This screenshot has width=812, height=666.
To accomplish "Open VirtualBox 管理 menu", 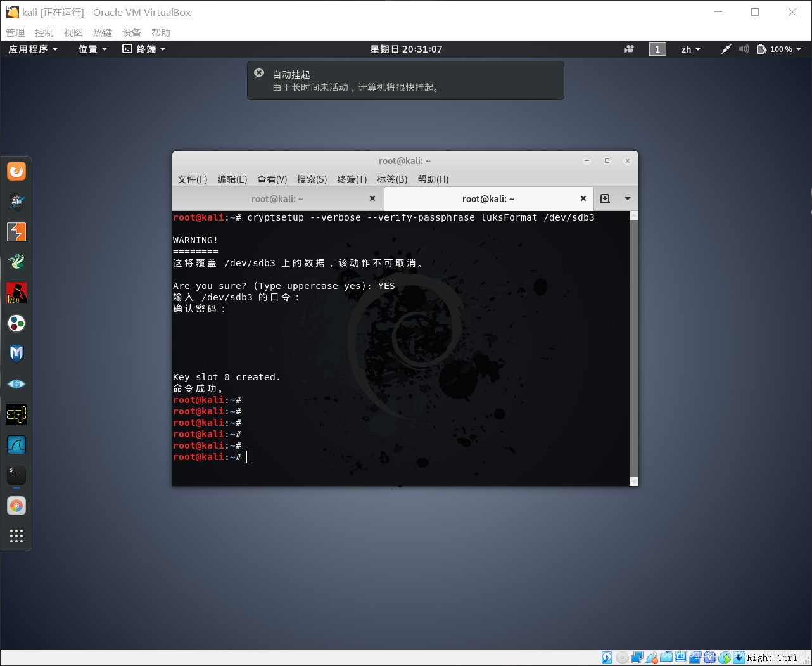I will click(15, 32).
